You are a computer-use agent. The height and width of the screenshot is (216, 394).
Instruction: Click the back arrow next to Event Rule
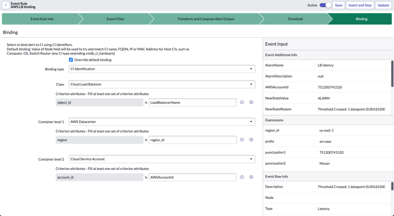[6, 5]
